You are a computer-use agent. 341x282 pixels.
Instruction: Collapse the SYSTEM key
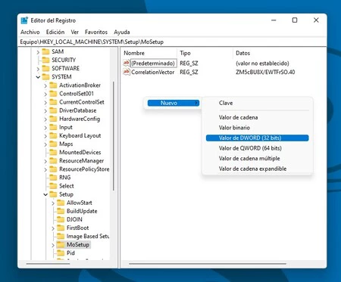click(x=38, y=77)
